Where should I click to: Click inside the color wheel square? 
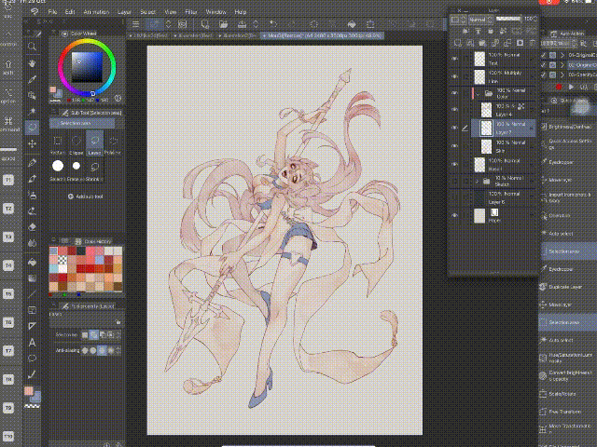[86, 65]
